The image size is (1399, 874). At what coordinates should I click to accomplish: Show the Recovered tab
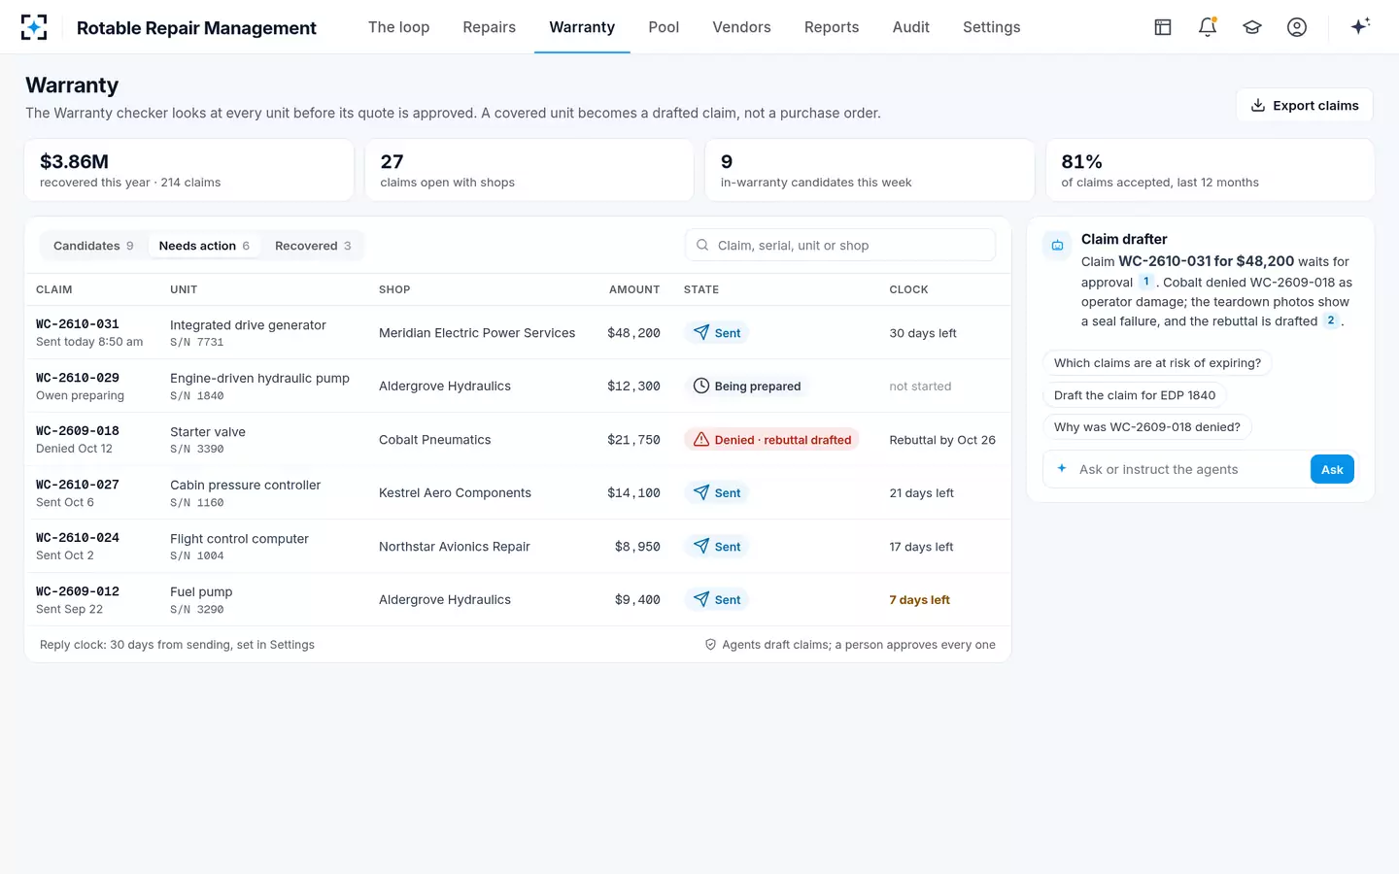click(313, 246)
